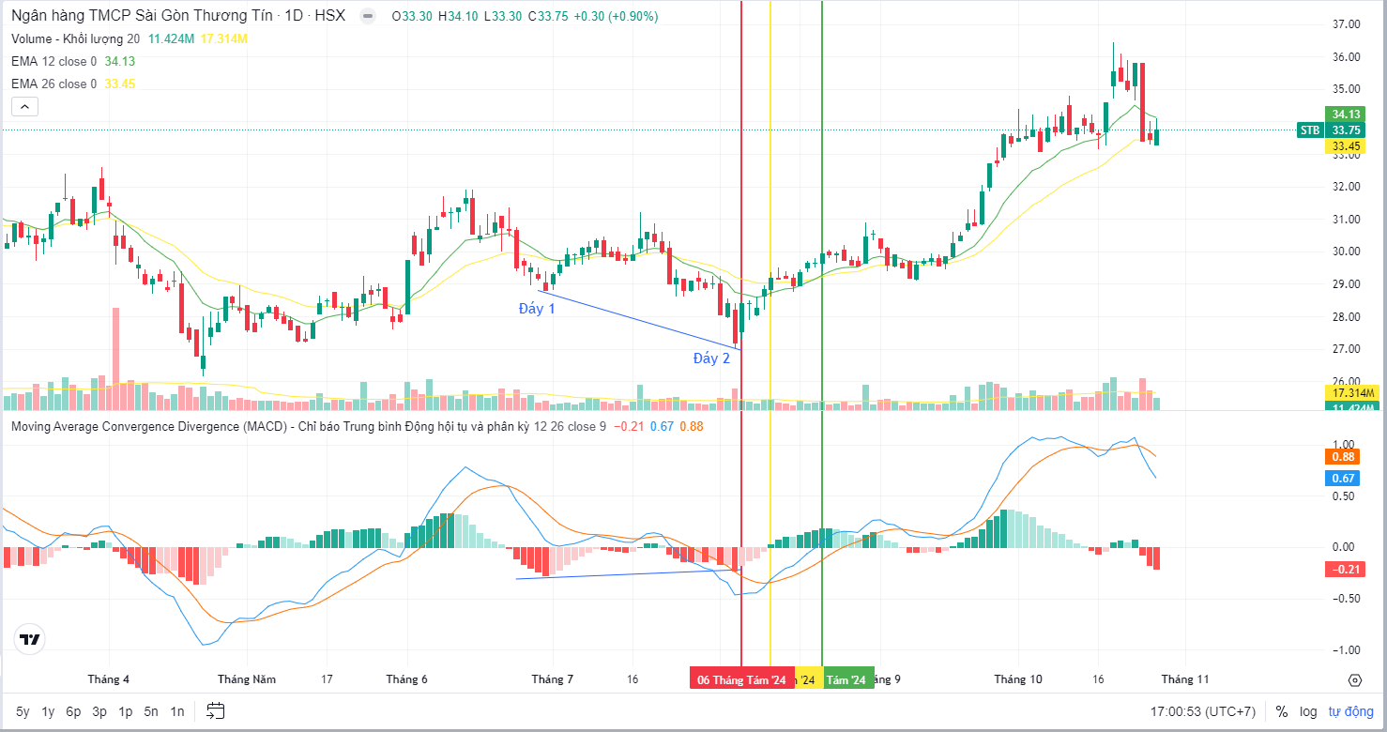Select the Đáy 1 text annotation
1387x732 pixels.
click(538, 309)
